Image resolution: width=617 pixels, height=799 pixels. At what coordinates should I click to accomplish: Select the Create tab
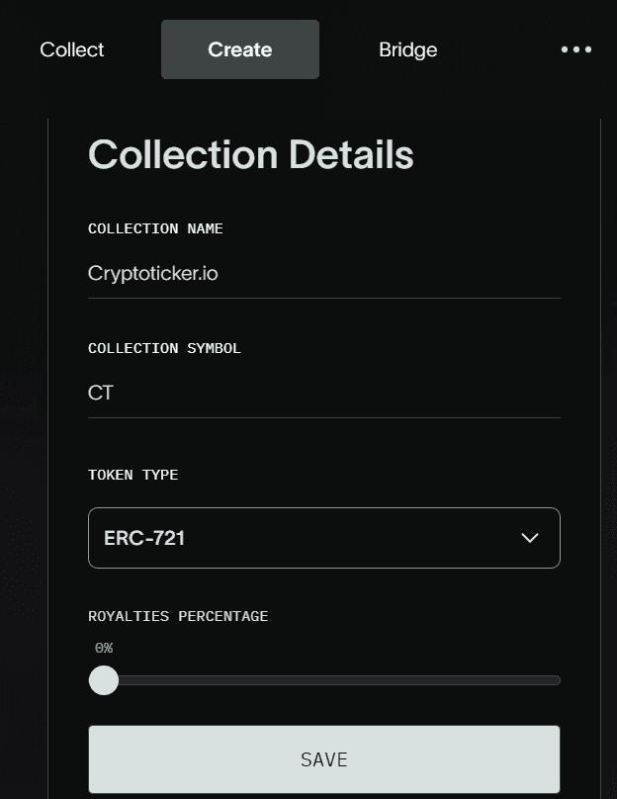pos(240,49)
